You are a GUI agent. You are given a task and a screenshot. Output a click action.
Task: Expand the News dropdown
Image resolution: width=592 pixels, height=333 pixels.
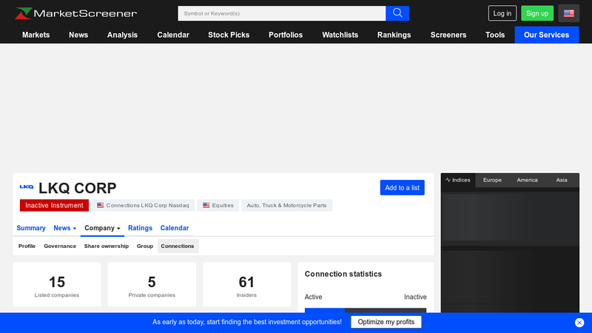point(65,228)
